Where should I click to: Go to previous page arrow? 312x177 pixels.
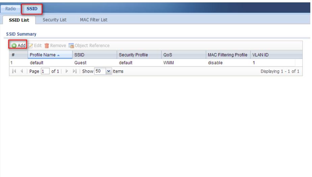point(22,71)
